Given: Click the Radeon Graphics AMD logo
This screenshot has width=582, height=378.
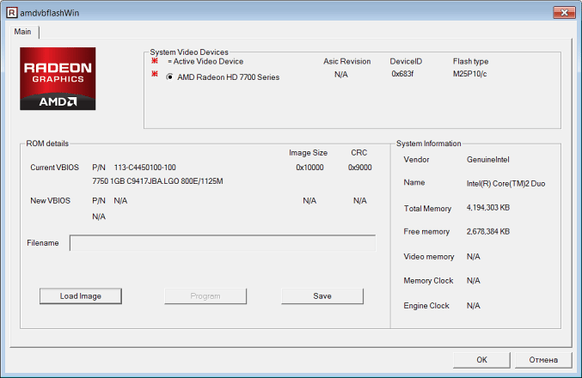Looking at the screenshot, I should click(x=58, y=78).
